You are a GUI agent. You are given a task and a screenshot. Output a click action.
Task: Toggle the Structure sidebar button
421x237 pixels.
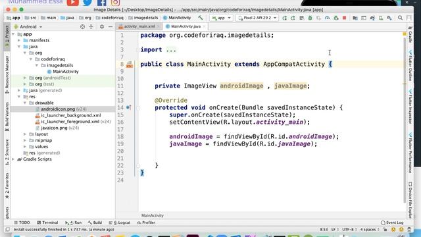pyautogui.click(x=7, y=152)
